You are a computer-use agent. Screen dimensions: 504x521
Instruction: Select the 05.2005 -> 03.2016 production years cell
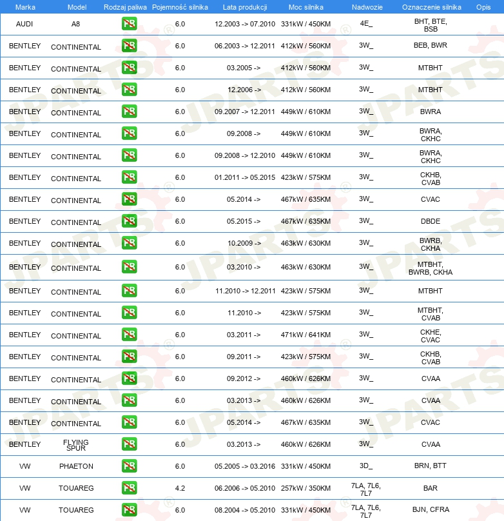pos(245,466)
